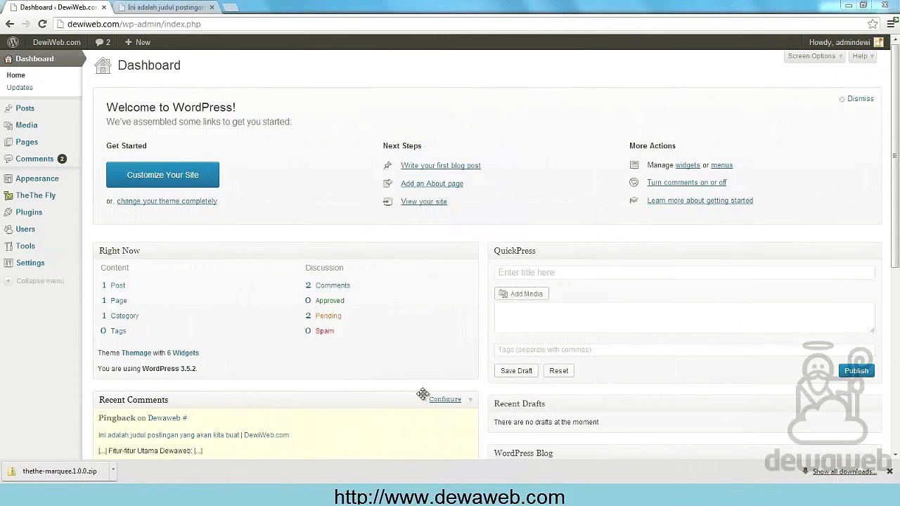Bookmark page with star icon
900x506 pixels.
pos(873,24)
